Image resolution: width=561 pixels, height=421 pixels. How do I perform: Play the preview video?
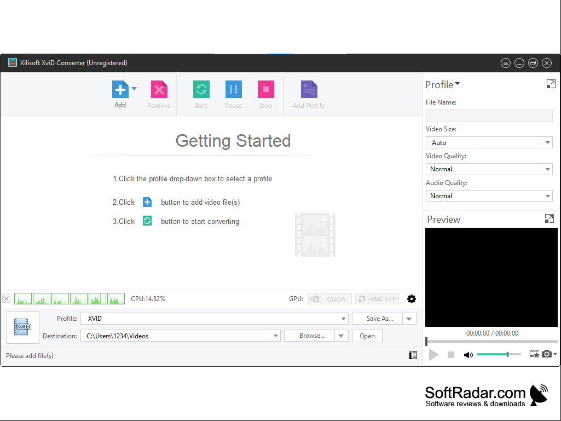click(433, 355)
